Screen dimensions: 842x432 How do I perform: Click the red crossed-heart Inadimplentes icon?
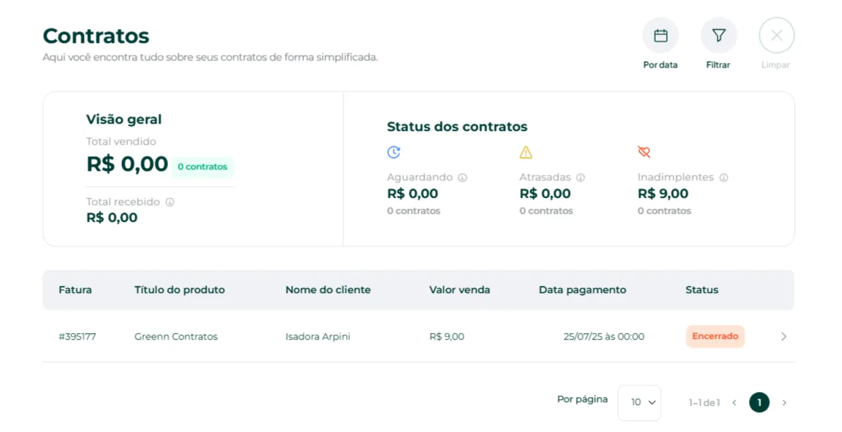644,152
